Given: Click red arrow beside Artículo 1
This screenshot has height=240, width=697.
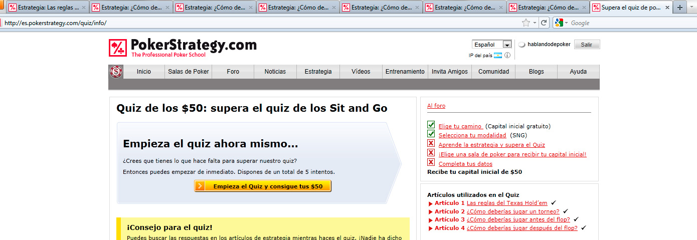Looking at the screenshot, I should [430, 203].
